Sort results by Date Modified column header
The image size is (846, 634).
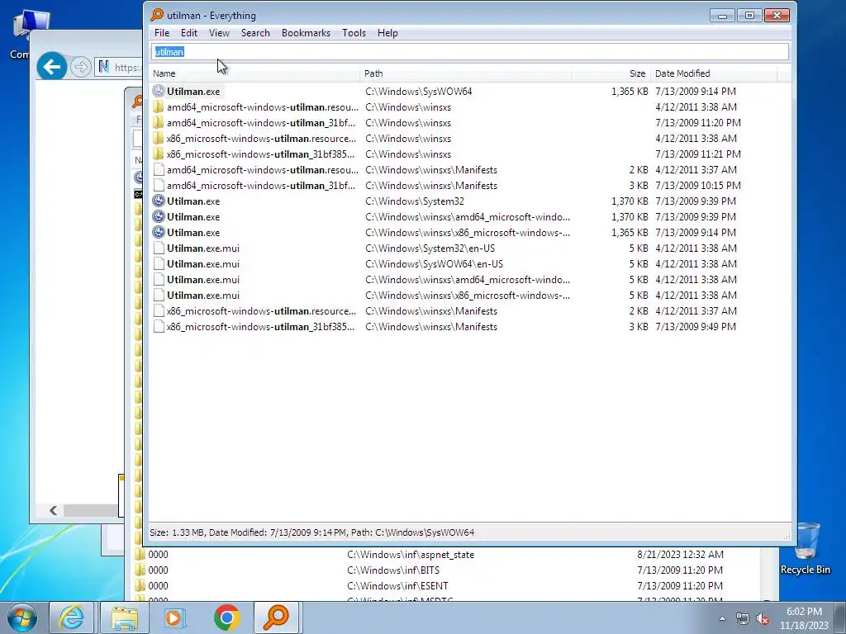point(714,73)
